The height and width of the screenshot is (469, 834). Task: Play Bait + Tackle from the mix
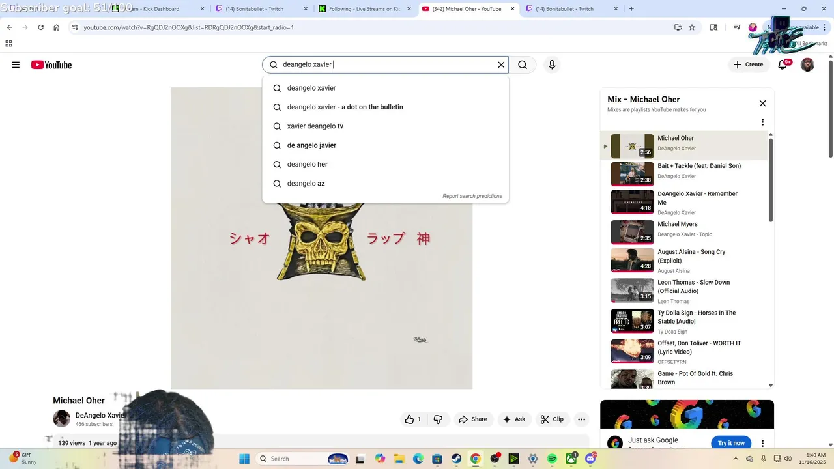[x=684, y=174]
